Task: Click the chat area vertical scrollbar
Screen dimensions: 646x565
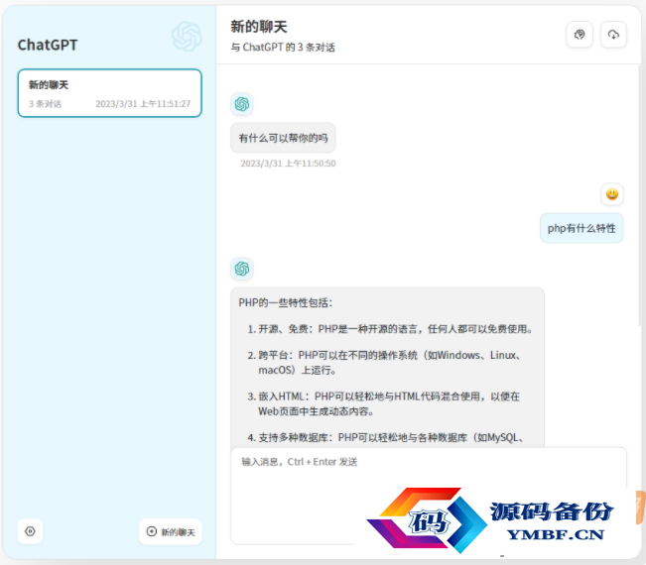Action: point(639,193)
